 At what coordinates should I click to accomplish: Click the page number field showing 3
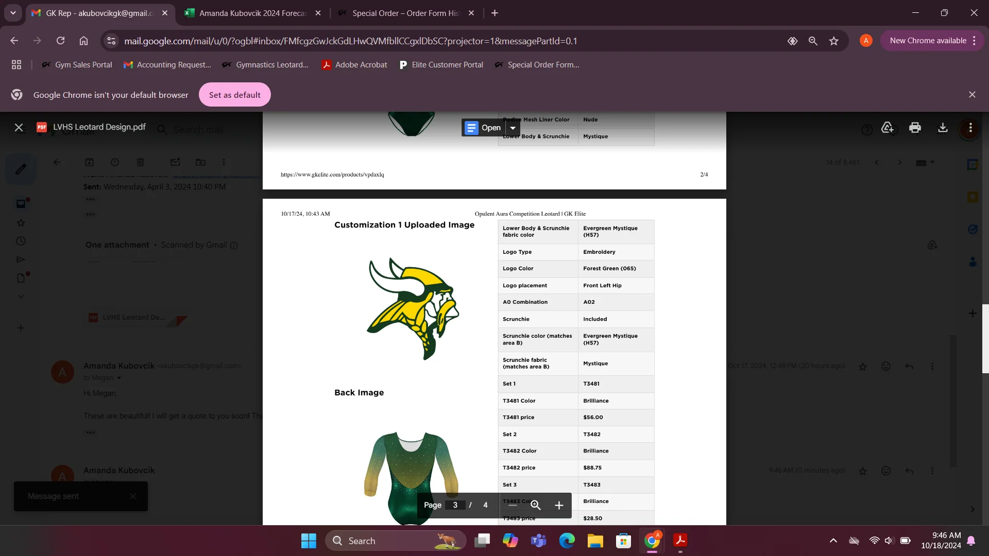pos(455,505)
